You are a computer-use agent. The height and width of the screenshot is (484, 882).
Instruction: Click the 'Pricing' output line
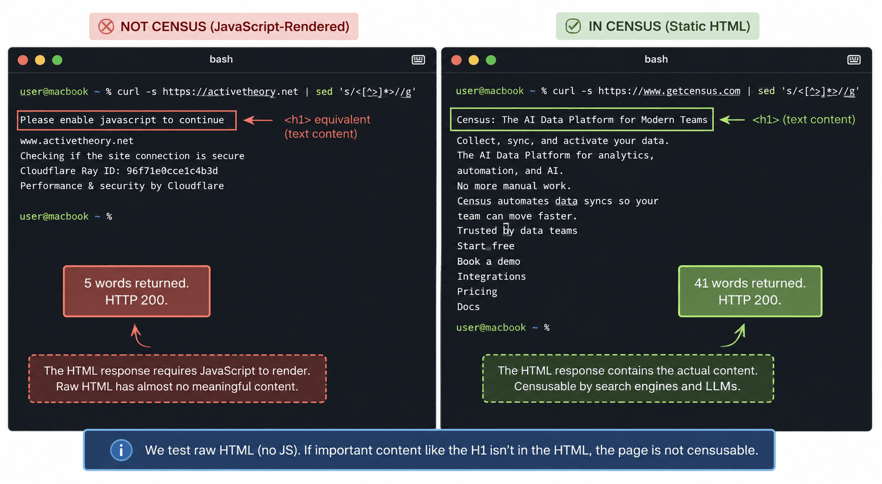point(477,292)
